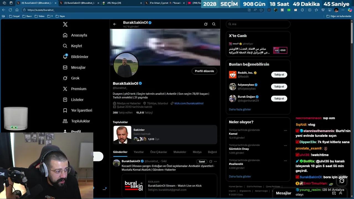Switch to Gönderiler tab
Viewport: 354px width, 199px height.
point(120,152)
